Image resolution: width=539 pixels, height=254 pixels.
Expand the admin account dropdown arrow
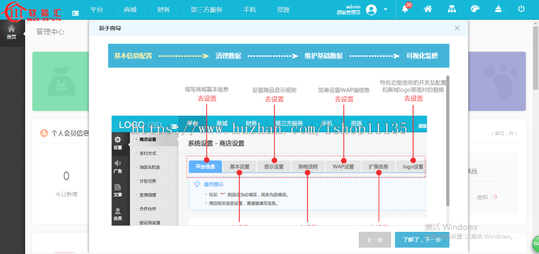point(386,10)
